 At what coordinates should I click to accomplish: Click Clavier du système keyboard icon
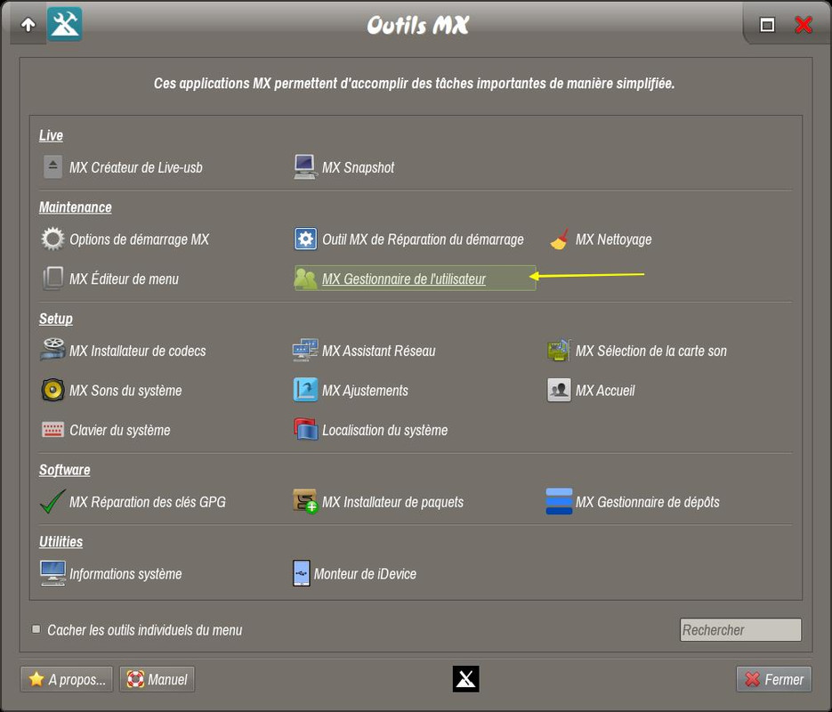tap(53, 429)
